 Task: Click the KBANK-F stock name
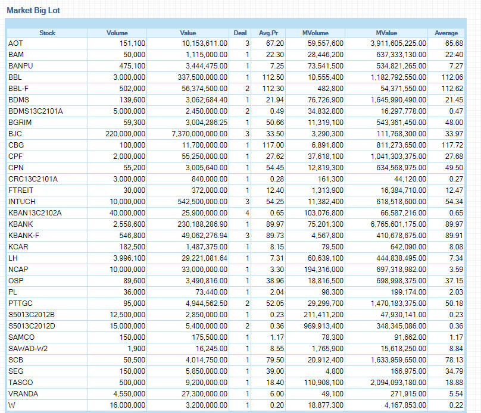click(x=24, y=236)
